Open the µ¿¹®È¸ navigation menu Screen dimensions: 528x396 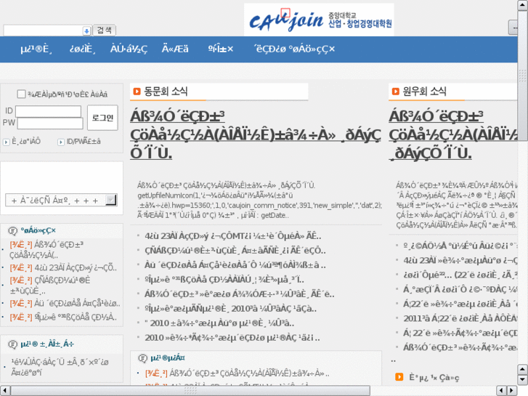(x=36, y=49)
